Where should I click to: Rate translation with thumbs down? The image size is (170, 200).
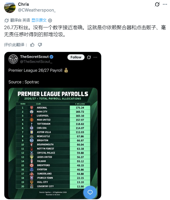pos(40,45)
